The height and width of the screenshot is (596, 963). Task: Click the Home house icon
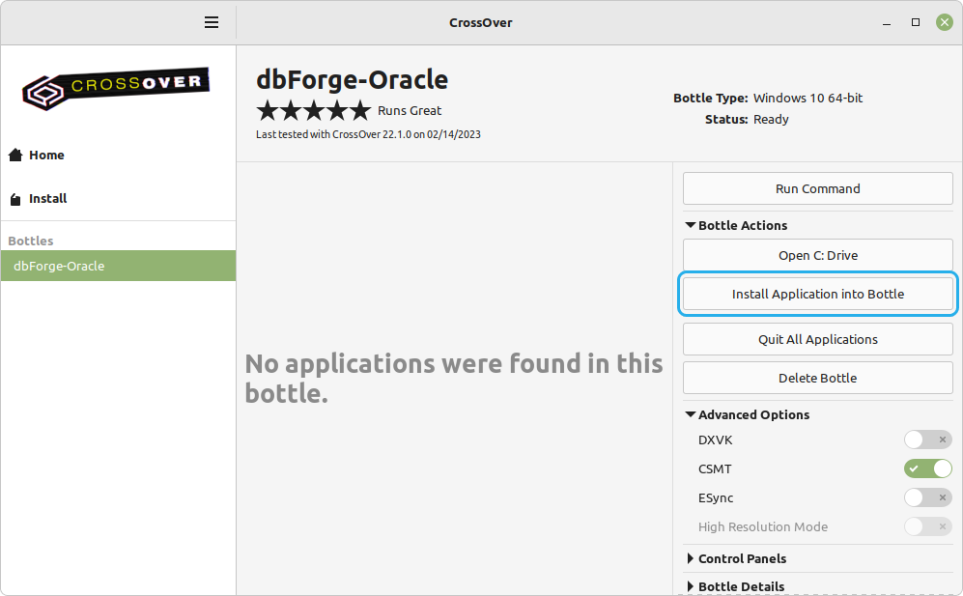pos(15,155)
